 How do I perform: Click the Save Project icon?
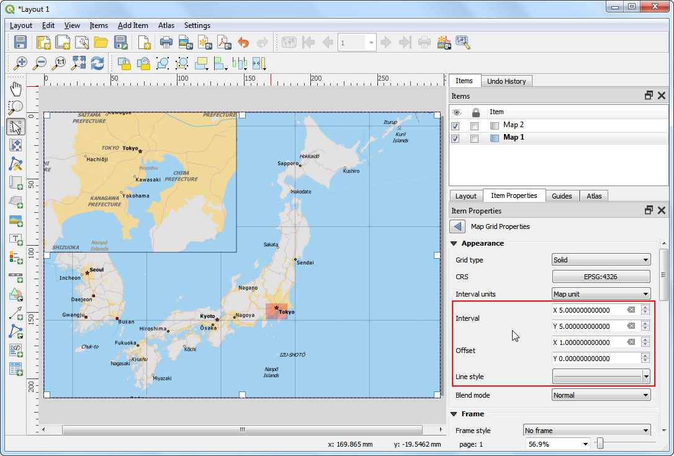20,42
